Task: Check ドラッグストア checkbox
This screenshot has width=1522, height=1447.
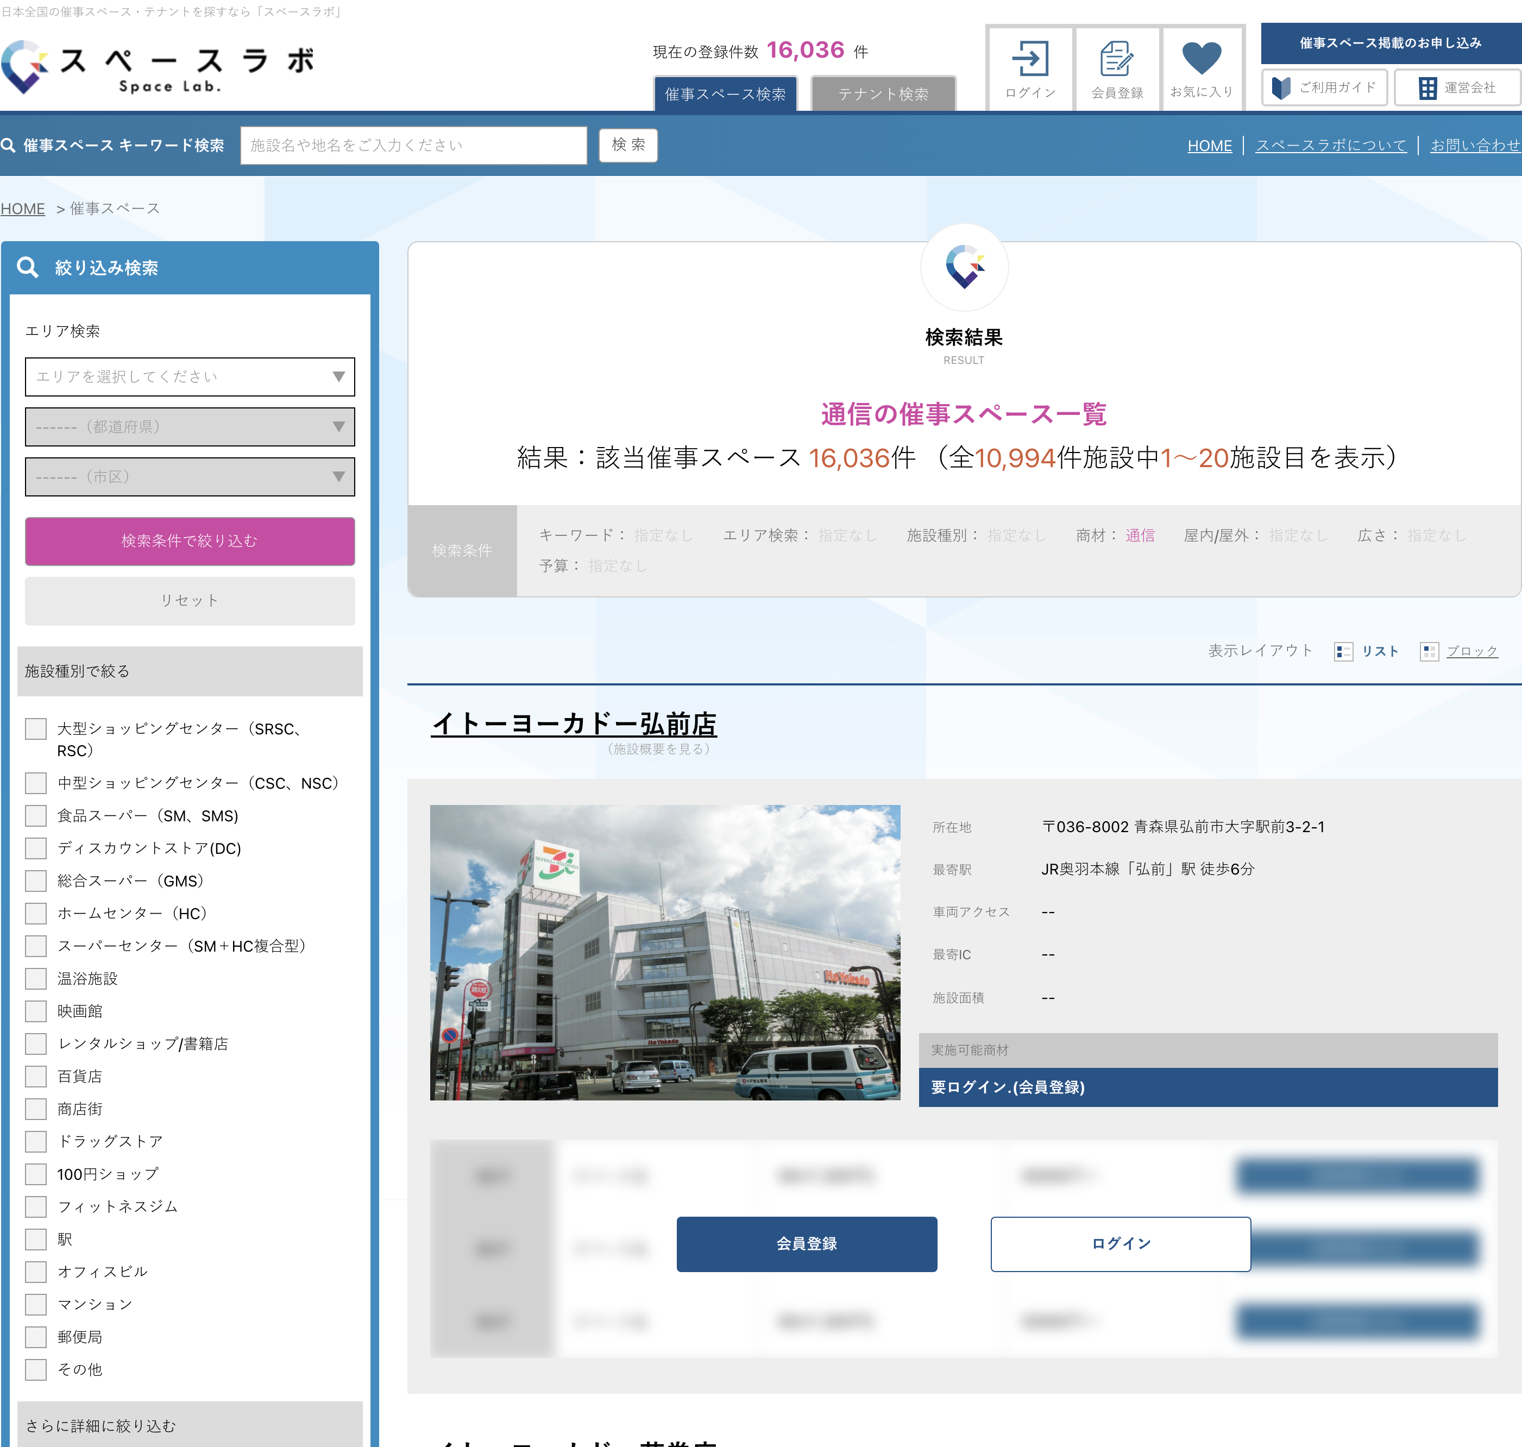Action: (x=35, y=1141)
